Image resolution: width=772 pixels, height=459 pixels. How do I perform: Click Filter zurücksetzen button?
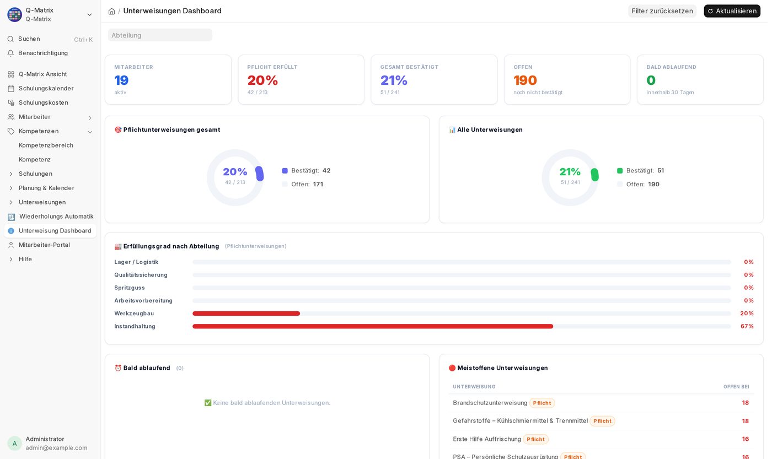click(x=662, y=11)
